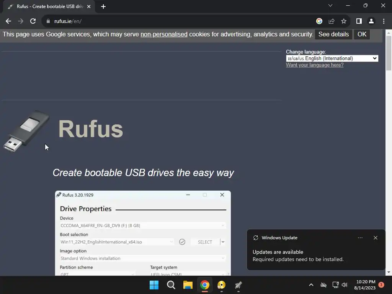Open network settings tray icon
The height and width of the screenshot is (294, 392).
tap(335, 285)
